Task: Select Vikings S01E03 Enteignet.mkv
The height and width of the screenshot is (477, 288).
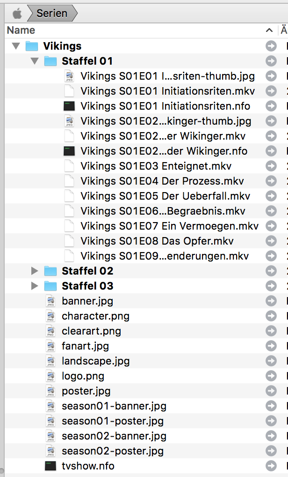Action: (156, 166)
